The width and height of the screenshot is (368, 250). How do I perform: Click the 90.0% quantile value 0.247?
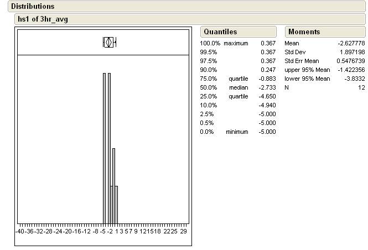pos(268,70)
